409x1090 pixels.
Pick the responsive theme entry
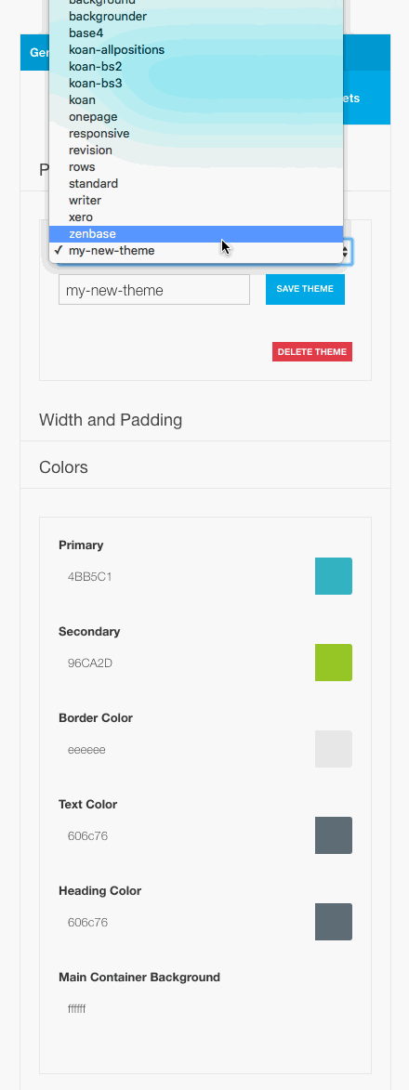tap(196, 134)
